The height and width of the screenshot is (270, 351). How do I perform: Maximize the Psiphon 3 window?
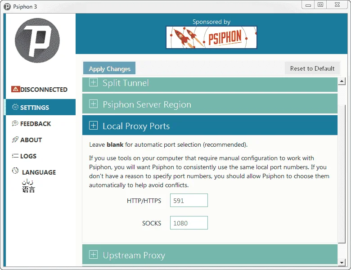[320, 4]
